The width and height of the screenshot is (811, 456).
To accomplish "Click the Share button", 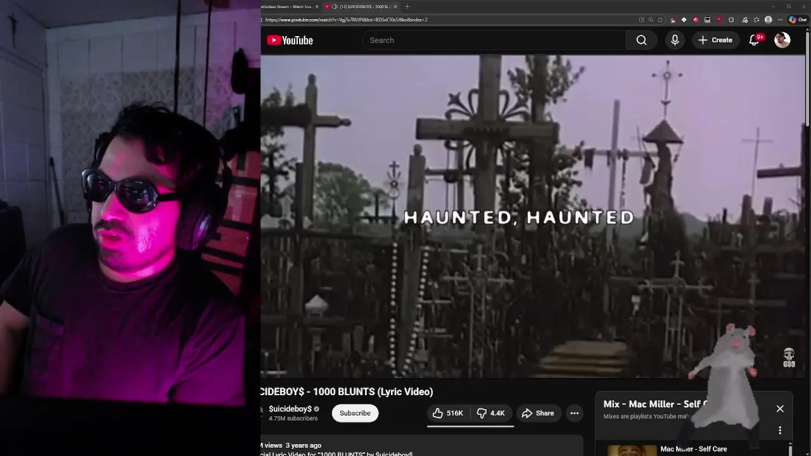I will [538, 413].
